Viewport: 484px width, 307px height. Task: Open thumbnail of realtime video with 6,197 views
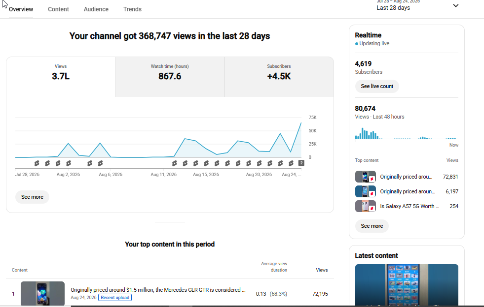click(366, 191)
